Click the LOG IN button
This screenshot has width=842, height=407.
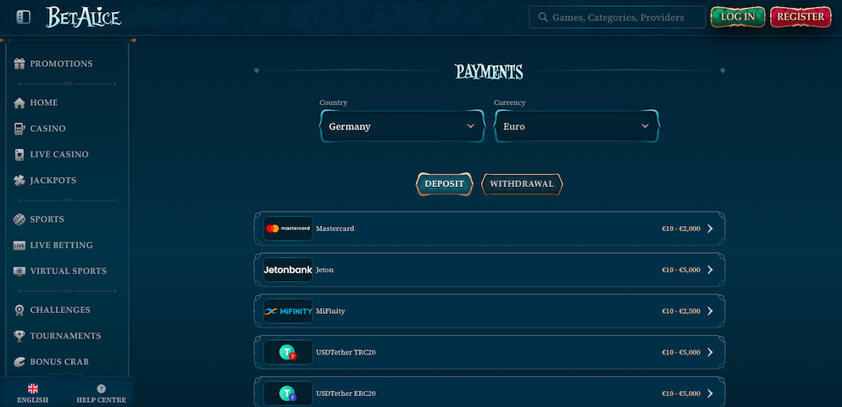(x=738, y=17)
